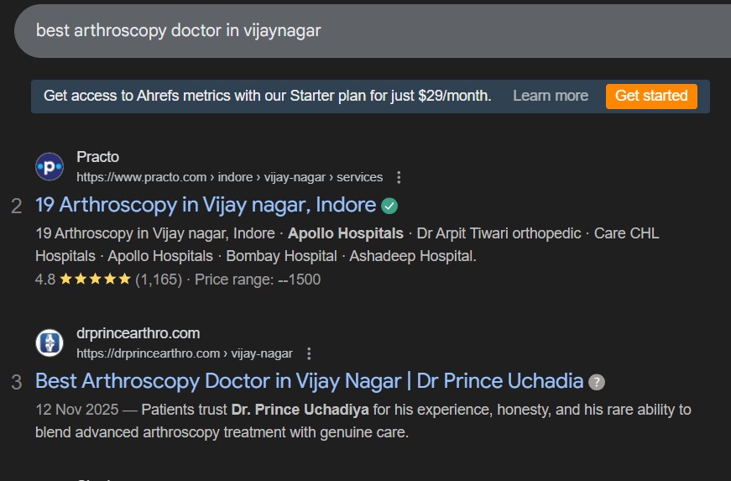
Task: Click the gray question mark badge icon
Action: click(x=597, y=382)
